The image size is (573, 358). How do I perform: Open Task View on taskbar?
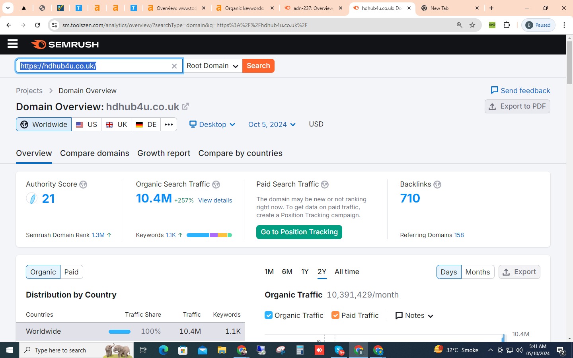point(143,350)
